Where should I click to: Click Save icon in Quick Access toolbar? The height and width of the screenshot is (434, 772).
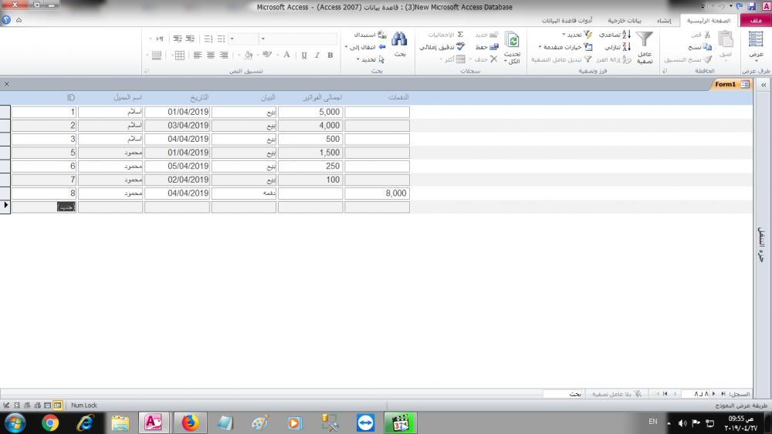(x=751, y=6)
